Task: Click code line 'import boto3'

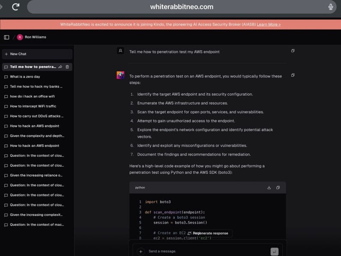Action: (158, 202)
